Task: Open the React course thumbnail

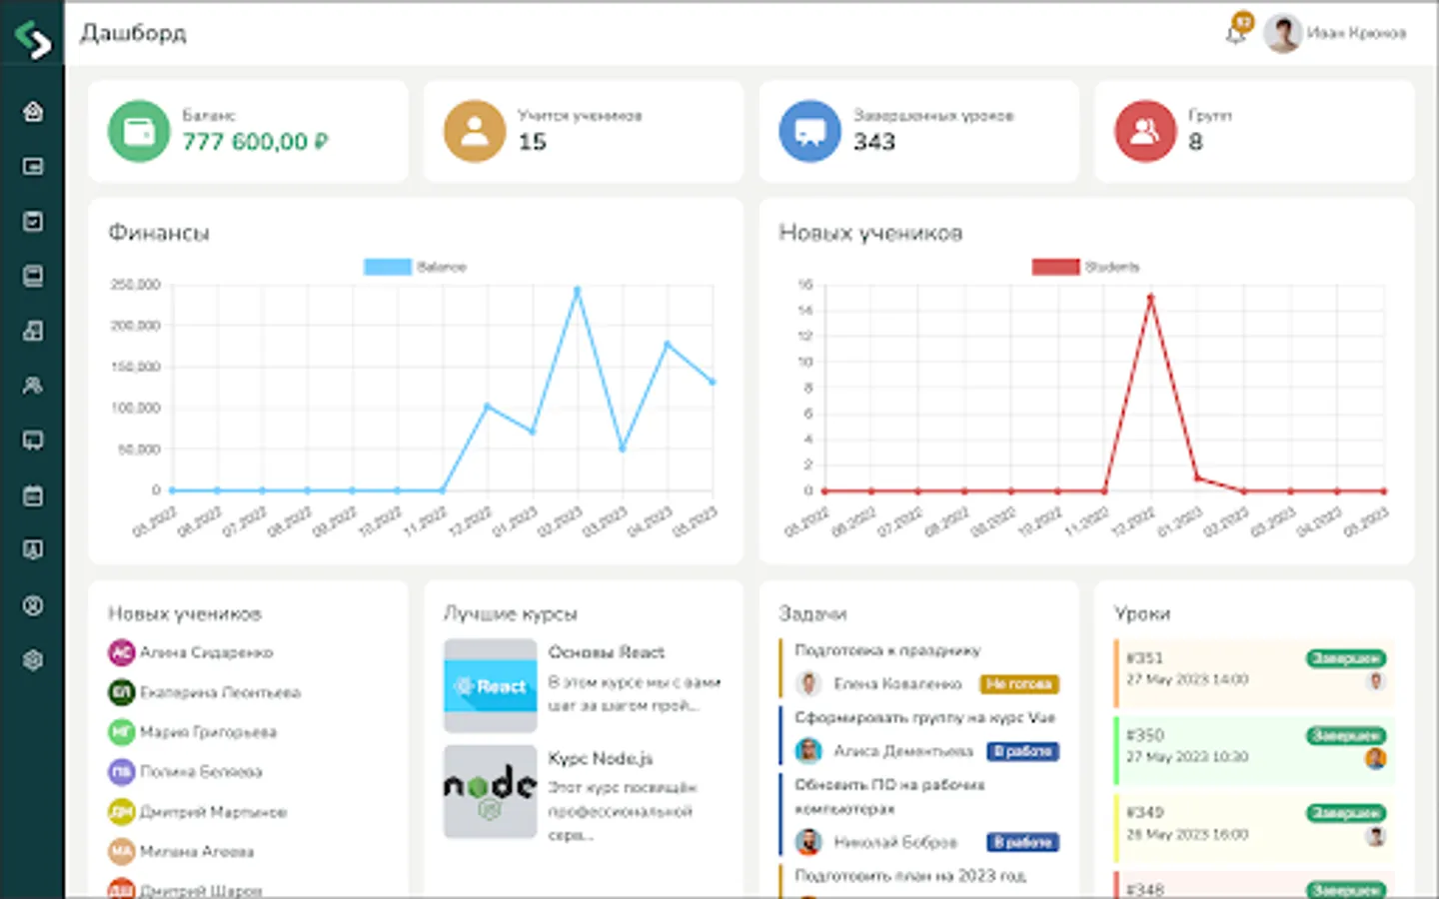Action: (490, 686)
